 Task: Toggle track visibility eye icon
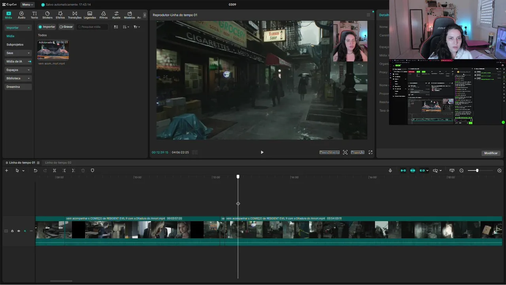tap(19, 231)
